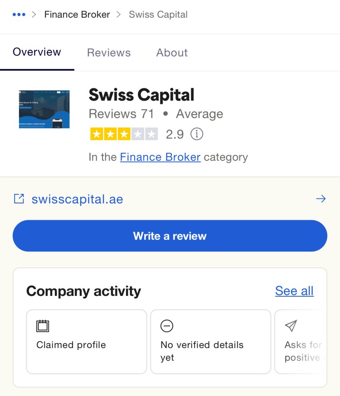Screen dimensions: 340x396
Task: Click the rating info icon
Action: tap(197, 134)
